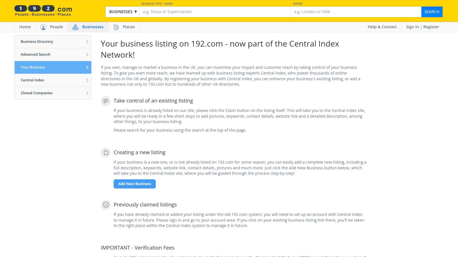Click the checkmark icon beside 'Previously claimed listings'
458x257 pixels.
pyautogui.click(x=106, y=205)
